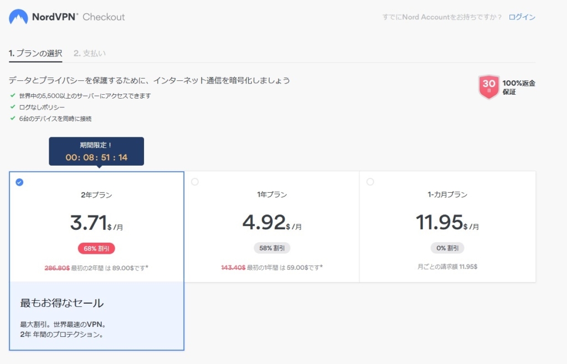Click the 68% 割引 red badge

[96, 249]
